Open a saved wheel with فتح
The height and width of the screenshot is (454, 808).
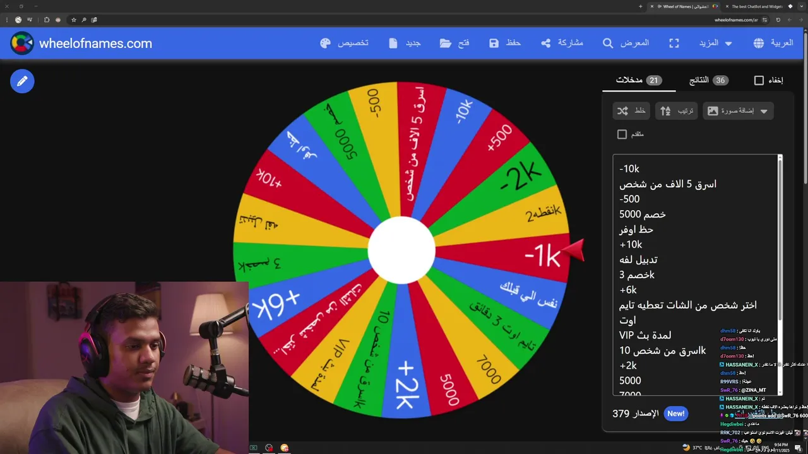pos(454,43)
